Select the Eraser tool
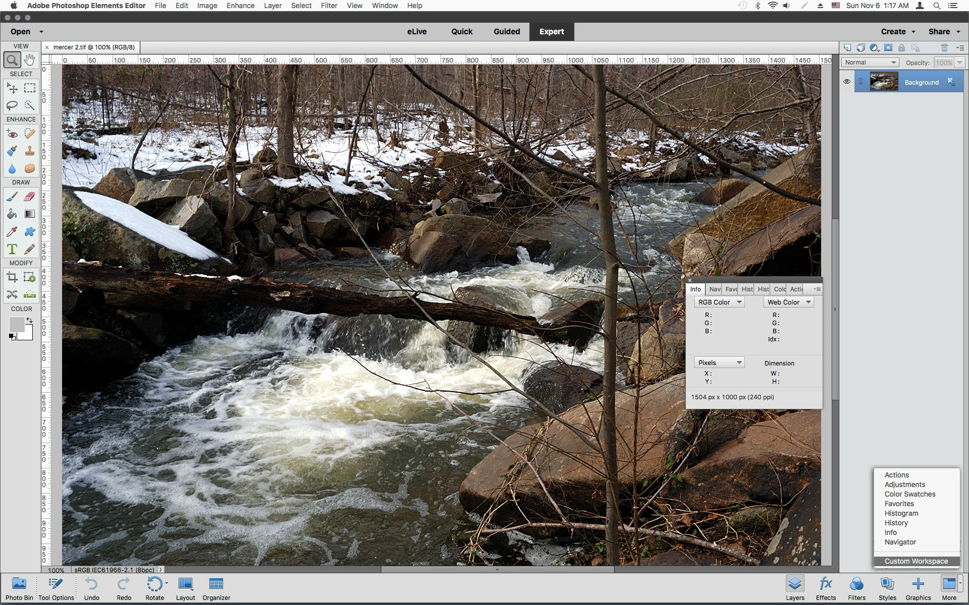 (x=30, y=197)
